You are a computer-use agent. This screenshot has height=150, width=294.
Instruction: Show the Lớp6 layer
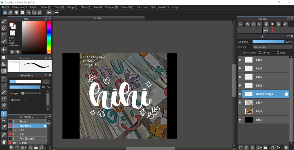coord(240,111)
